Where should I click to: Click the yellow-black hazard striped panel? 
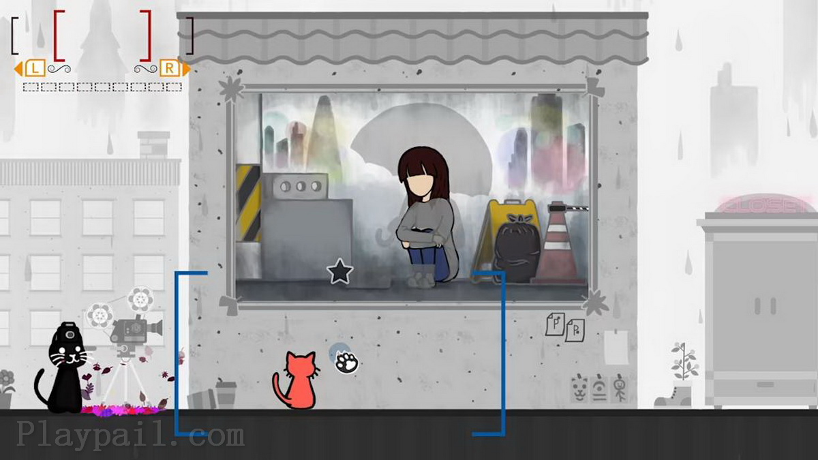(x=248, y=203)
